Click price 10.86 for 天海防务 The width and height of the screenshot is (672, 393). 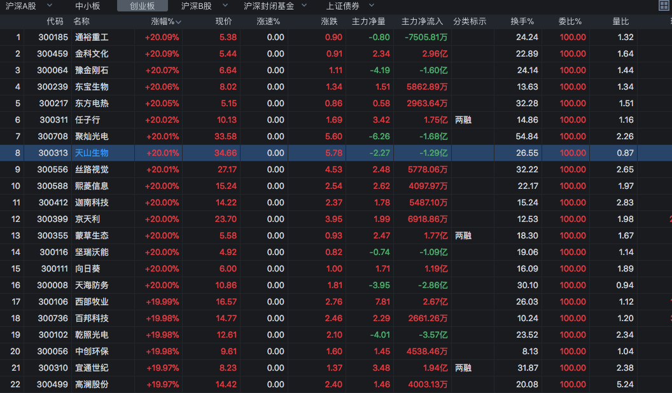point(226,285)
